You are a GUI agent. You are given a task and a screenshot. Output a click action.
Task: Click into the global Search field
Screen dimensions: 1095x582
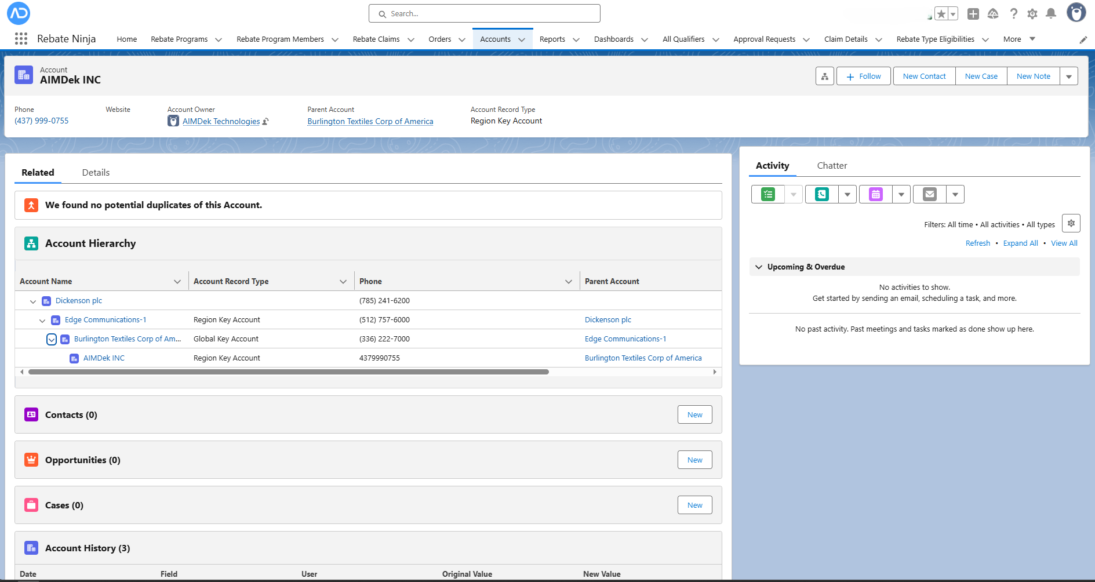tap(485, 13)
